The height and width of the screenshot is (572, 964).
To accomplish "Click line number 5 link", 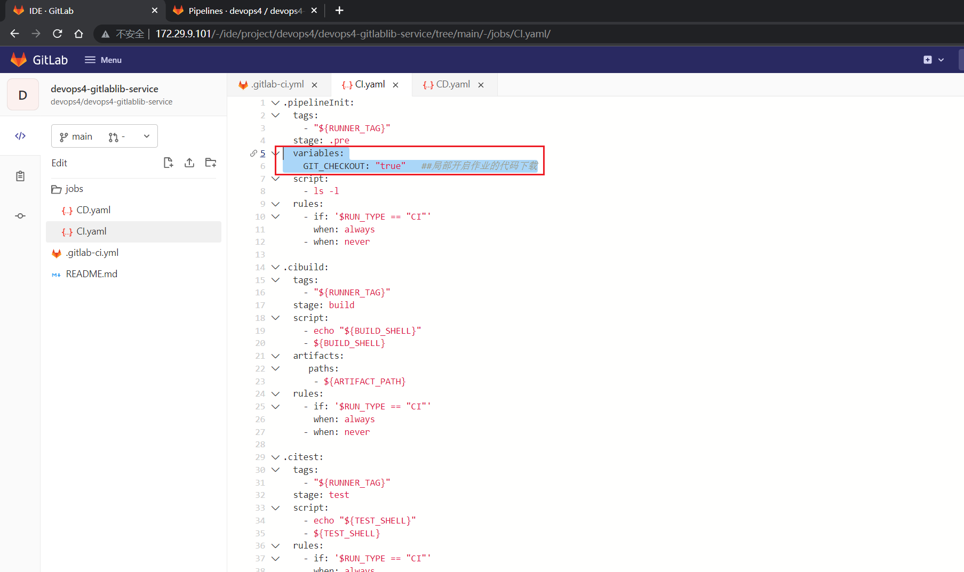I will 262,153.
